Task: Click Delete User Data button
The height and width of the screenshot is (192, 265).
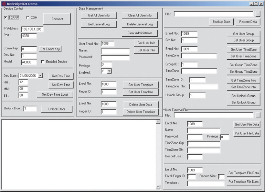Action: click(141, 105)
